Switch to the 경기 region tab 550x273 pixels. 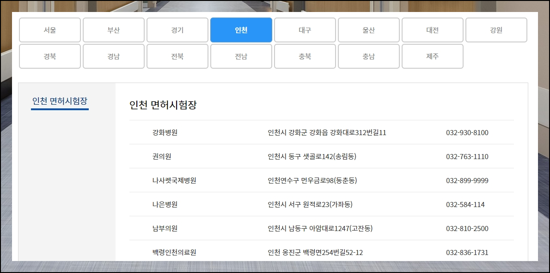(177, 30)
